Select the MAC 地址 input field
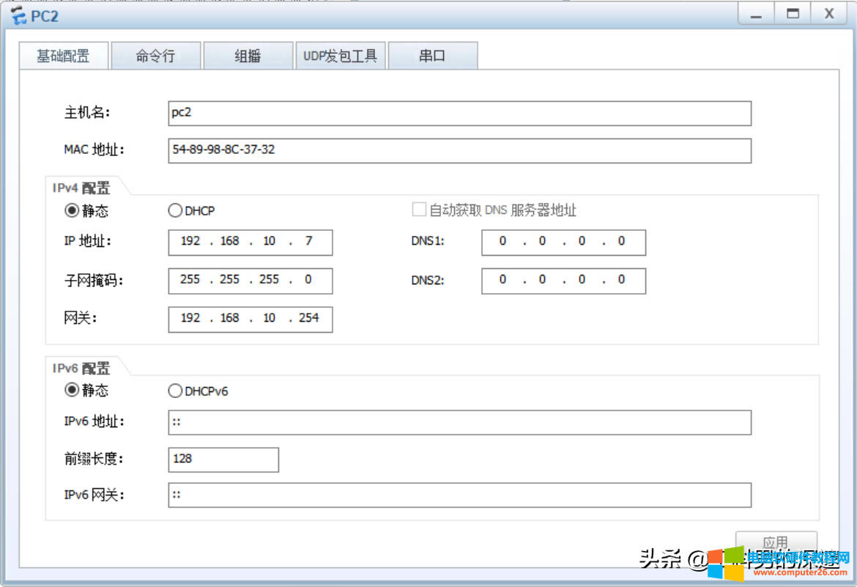Screen dimensions: 857x587 coord(459,151)
